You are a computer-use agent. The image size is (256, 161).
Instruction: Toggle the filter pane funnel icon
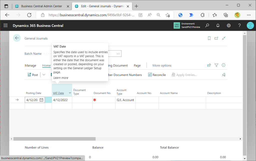(216, 65)
